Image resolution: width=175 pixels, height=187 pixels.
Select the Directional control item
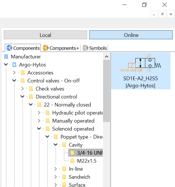56,97
